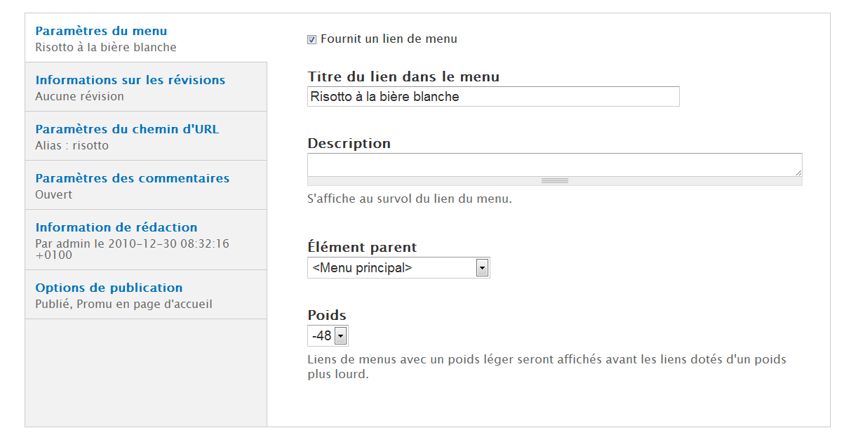Grab the Description textarea resize handle
Image resolution: width=858 pixels, height=435 pixels.
coord(554,181)
